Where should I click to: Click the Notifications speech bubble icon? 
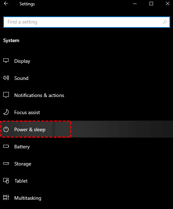point(6,95)
